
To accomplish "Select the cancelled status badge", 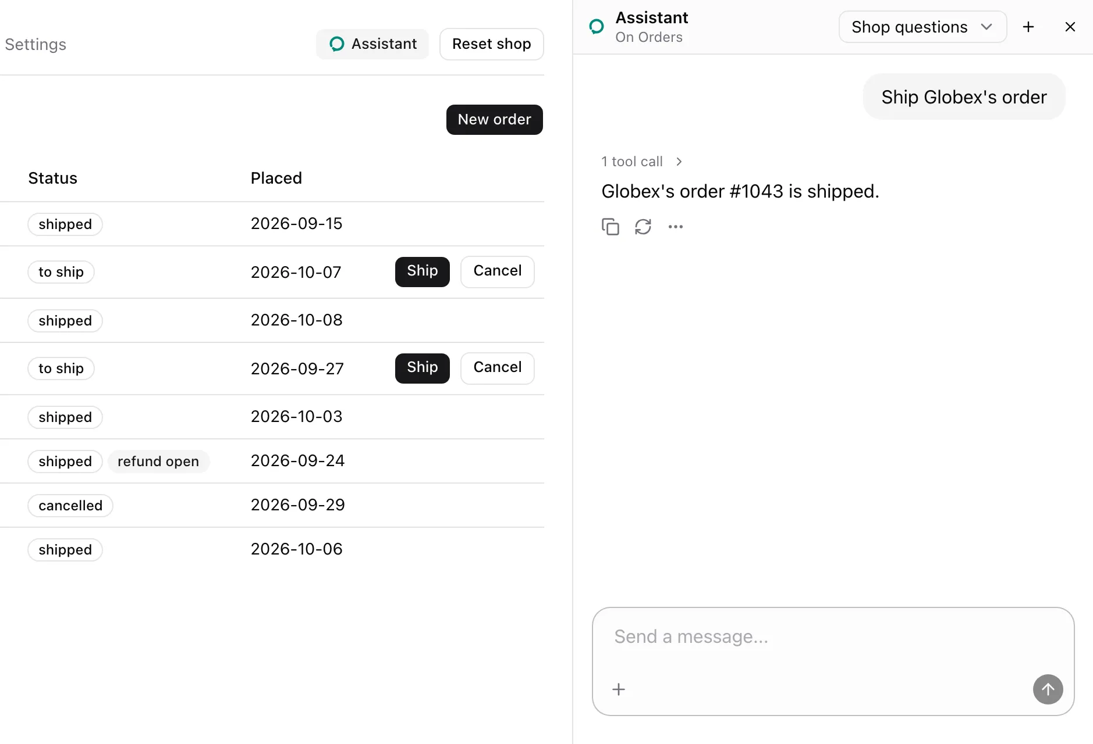I will (70, 506).
